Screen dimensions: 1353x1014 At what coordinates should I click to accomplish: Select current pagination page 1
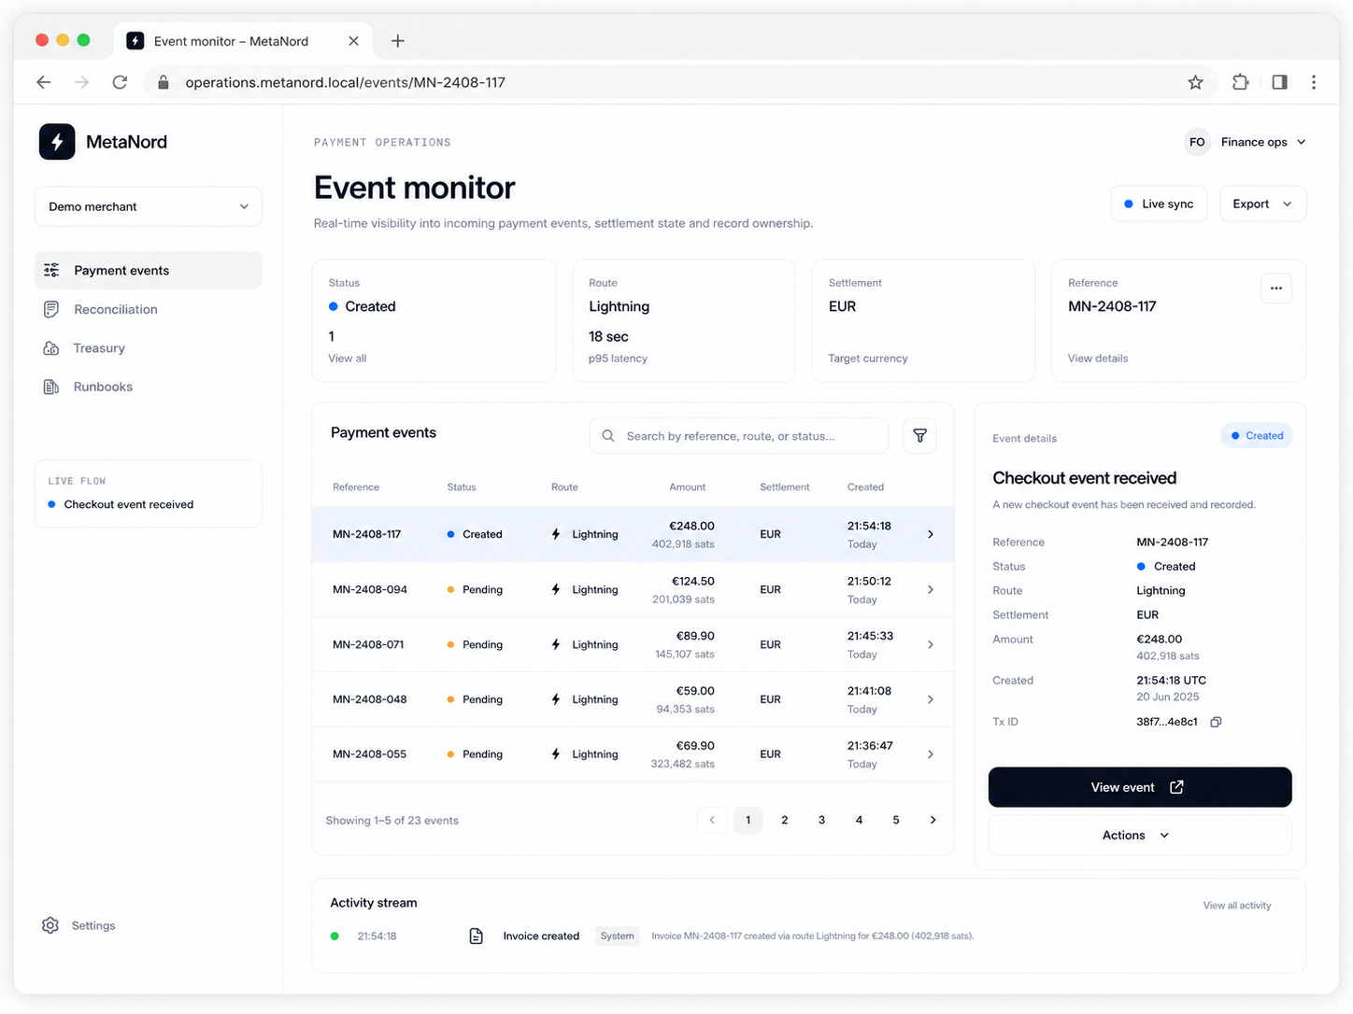[x=748, y=820]
